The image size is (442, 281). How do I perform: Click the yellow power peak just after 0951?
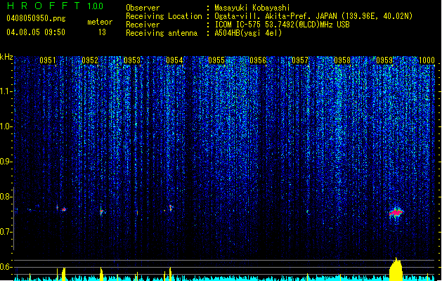pyautogui.click(x=64, y=274)
